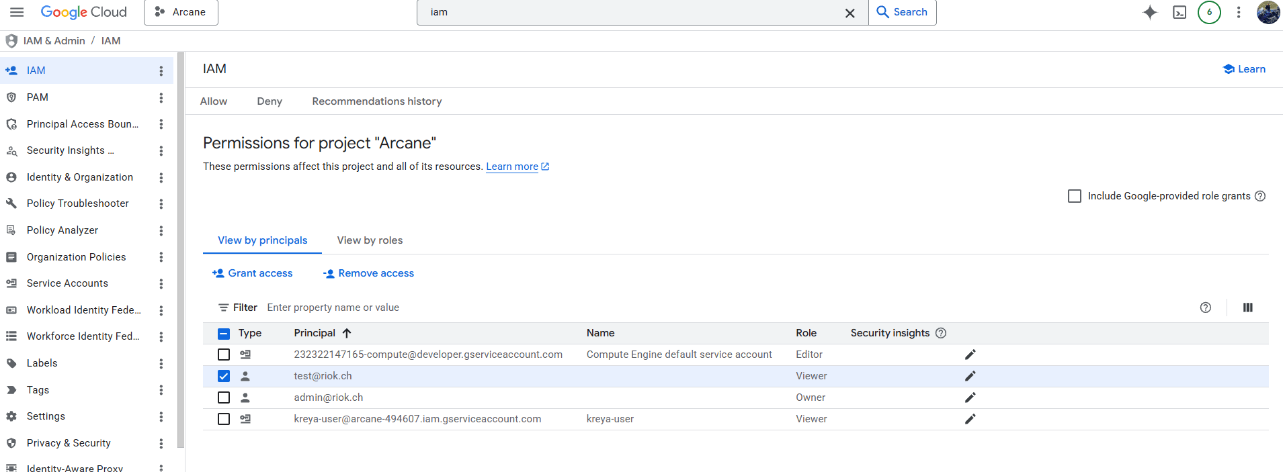This screenshot has width=1283, height=472.
Task: Open the Arcane project picker
Action: (x=181, y=12)
